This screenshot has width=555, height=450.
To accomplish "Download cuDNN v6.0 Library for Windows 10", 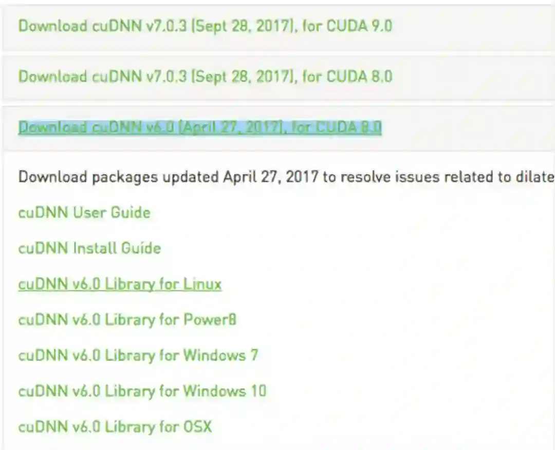I will (x=142, y=391).
